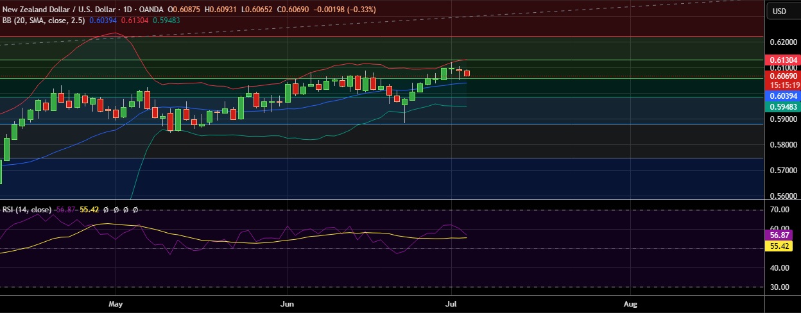Click the 0.58000 price scale tick
This screenshot has height=313, width=801.
pos(783,144)
